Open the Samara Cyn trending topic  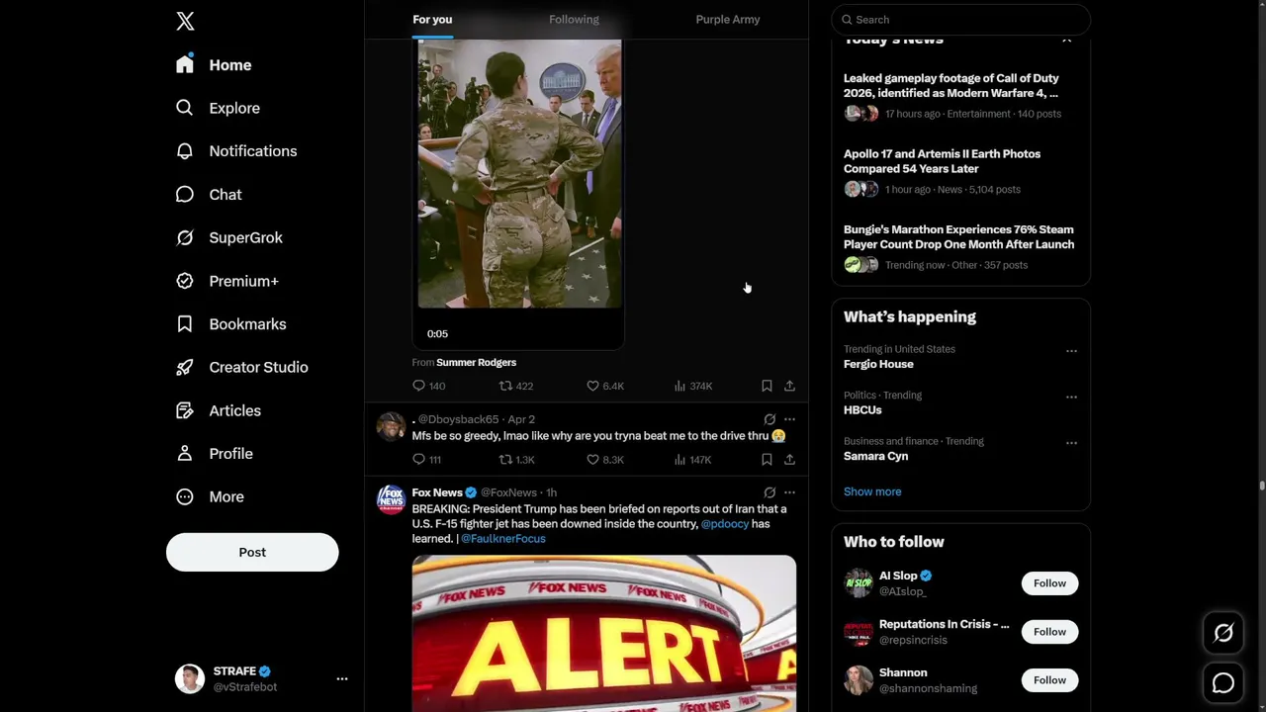[875, 456]
